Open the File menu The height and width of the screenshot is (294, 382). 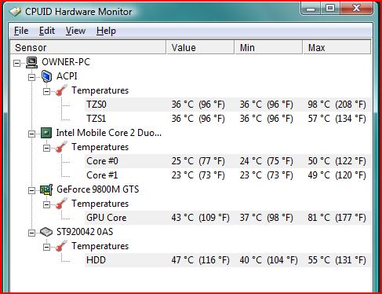(21, 31)
